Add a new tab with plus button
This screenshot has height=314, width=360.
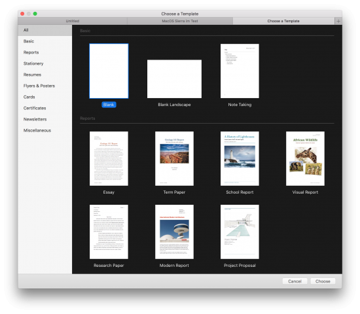(338, 21)
